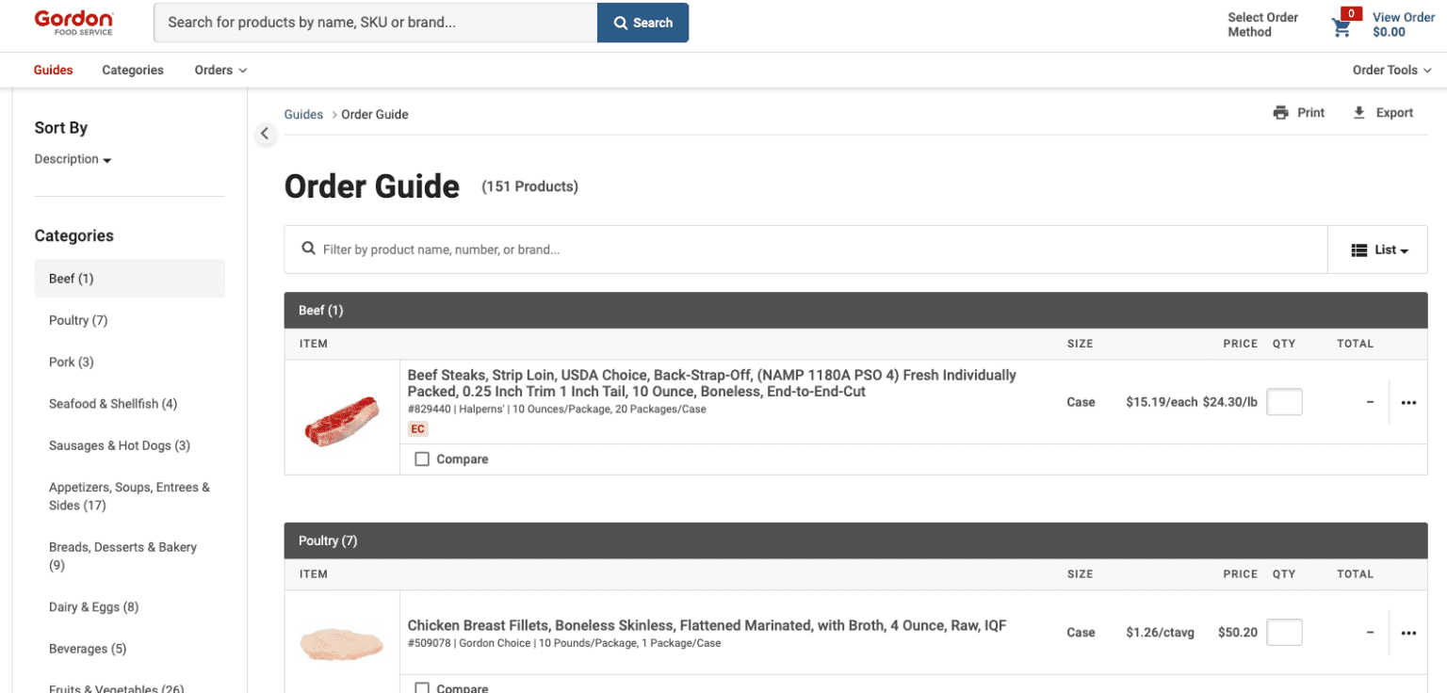Click the Search button
Image resolution: width=1447 pixels, height=693 pixels.
[642, 22]
